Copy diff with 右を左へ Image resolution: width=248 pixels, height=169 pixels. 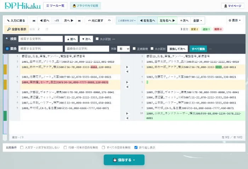click(x=148, y=21)
